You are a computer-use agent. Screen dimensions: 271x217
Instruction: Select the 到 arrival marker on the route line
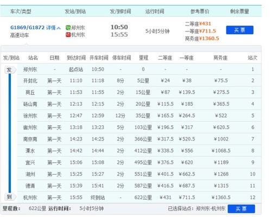[x=10, y=197]
